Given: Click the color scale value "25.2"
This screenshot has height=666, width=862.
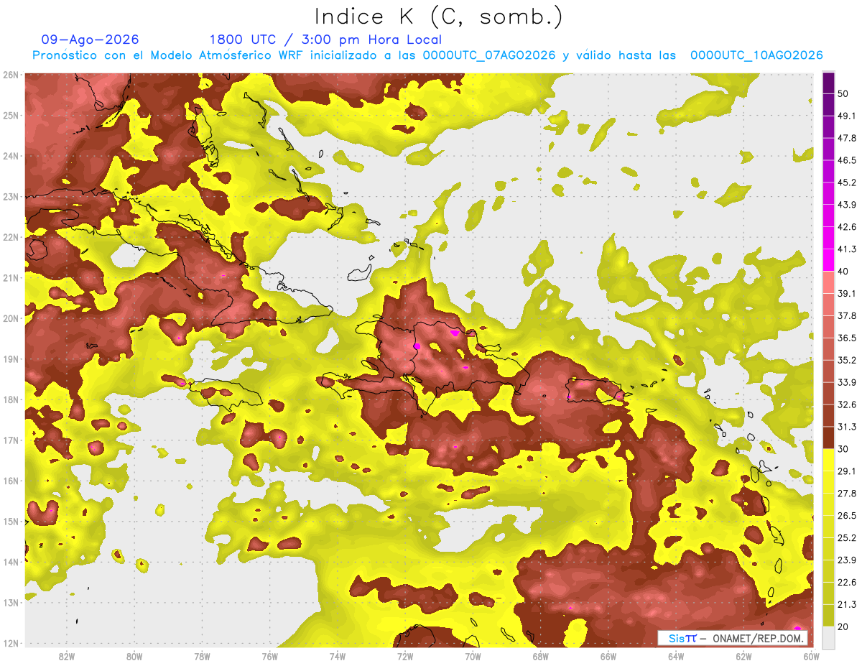Looking at the screenshot, I should [x=846, y=538].
